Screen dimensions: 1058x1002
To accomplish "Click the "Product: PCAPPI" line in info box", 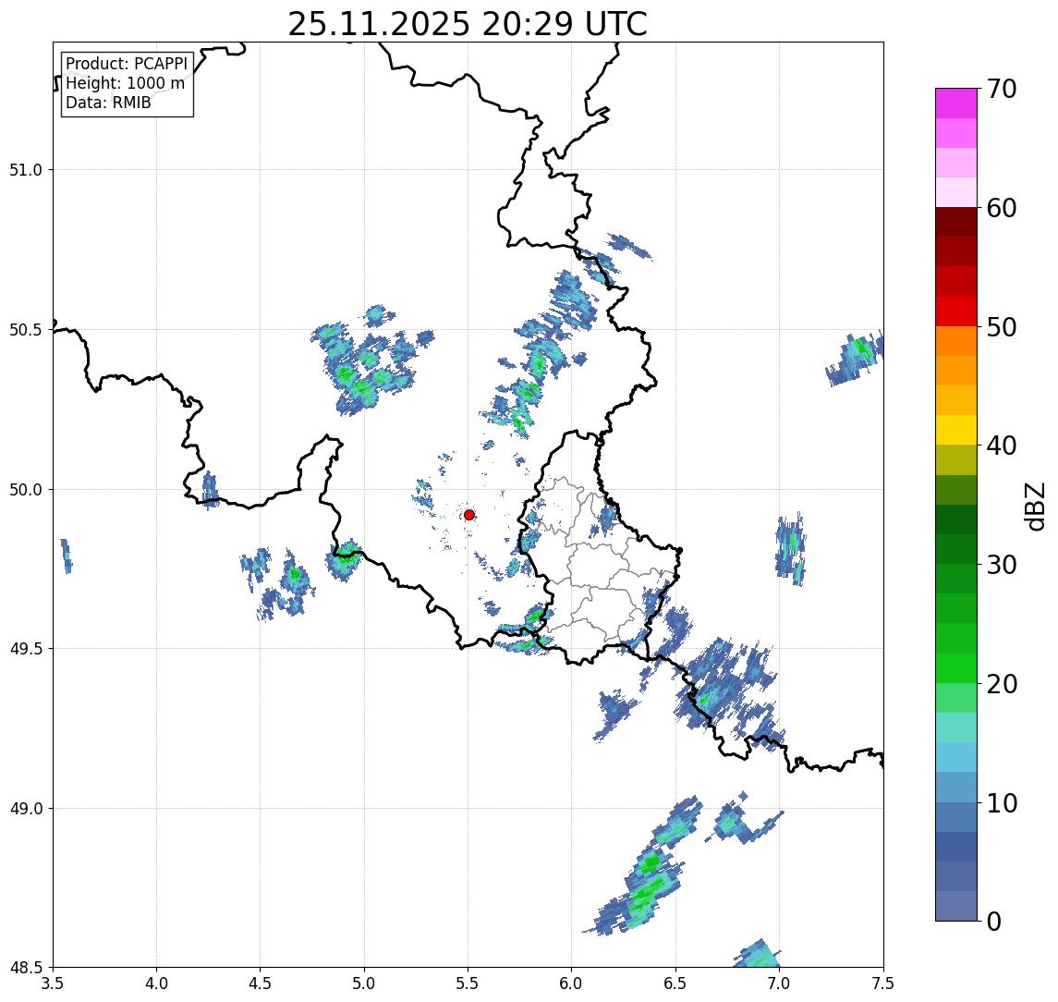I will tap(127, 64).
